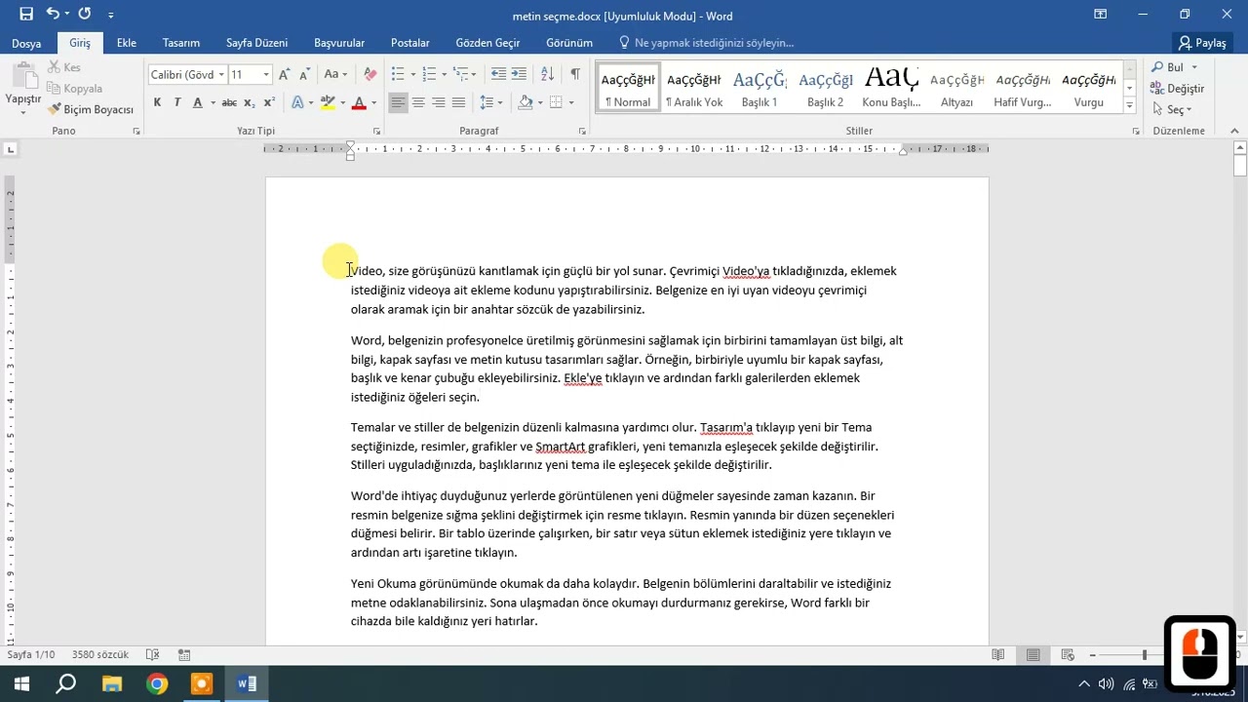
Task: Click the paragraph shading paint bucket
Action: 526,102
